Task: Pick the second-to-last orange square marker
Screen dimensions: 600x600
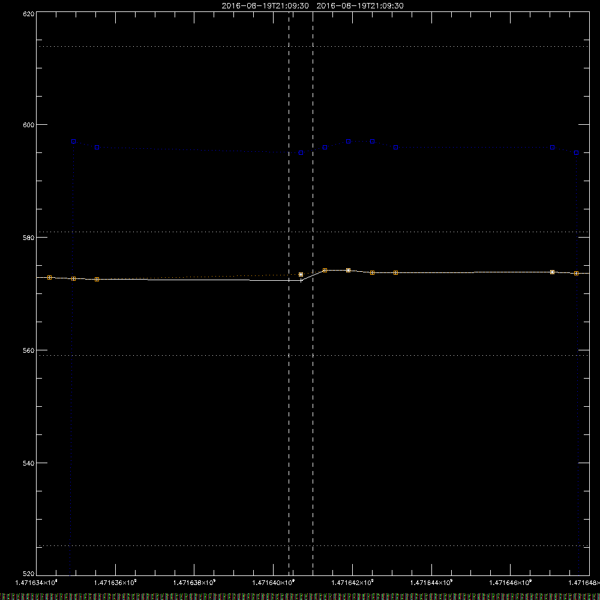Action: 552,272
